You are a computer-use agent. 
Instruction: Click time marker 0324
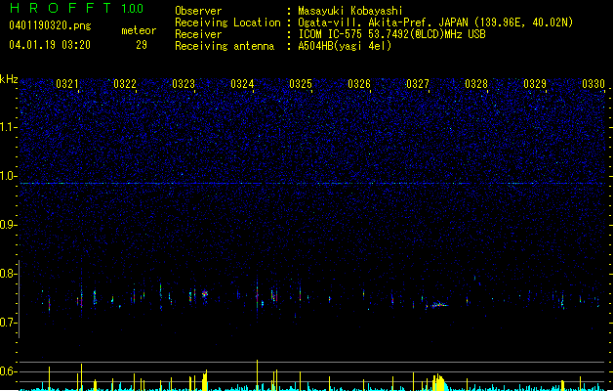click(242, 84)
